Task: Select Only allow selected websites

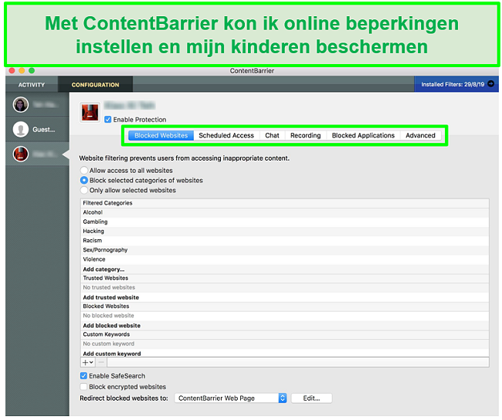Action: coord(84,190)
